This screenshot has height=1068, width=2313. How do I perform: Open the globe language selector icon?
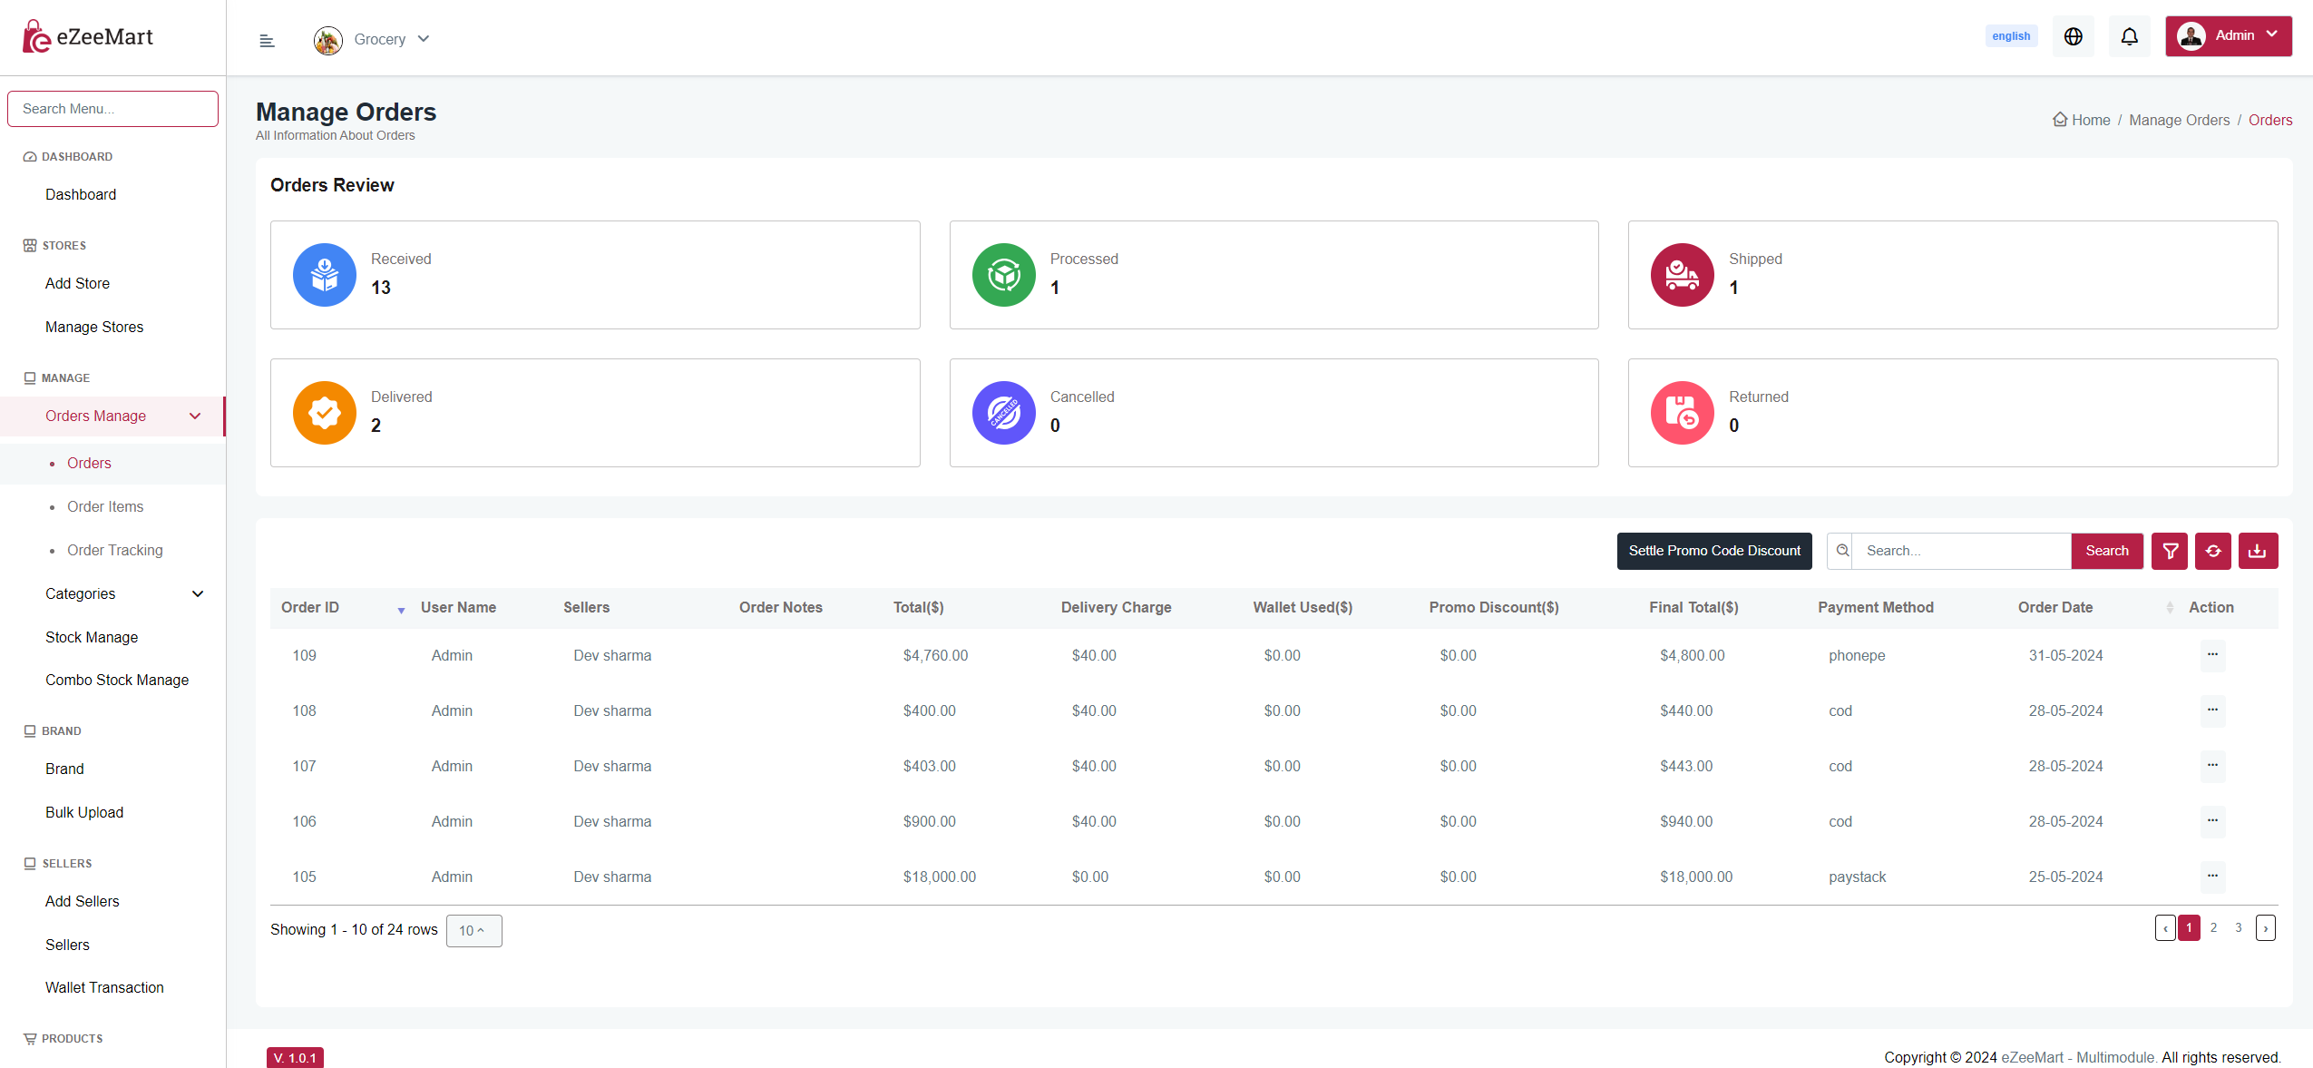[2074, 36]
